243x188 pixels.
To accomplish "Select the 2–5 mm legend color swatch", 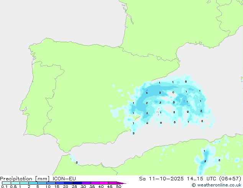I will coord(33,183).
